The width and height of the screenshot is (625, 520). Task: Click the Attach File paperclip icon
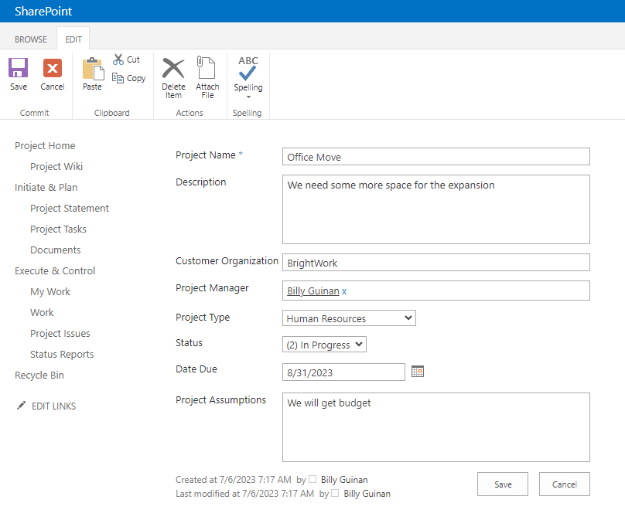[207, 68]
